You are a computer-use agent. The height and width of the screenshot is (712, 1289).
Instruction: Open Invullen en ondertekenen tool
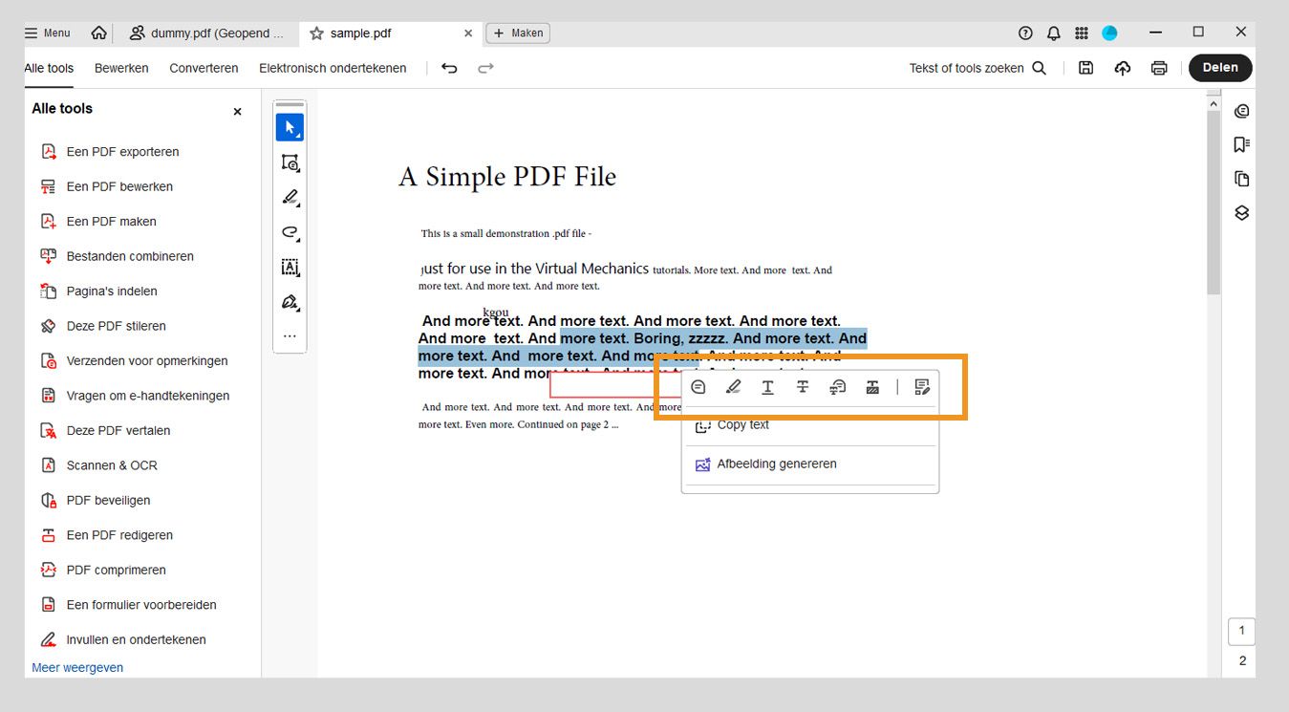coord(135,640)
